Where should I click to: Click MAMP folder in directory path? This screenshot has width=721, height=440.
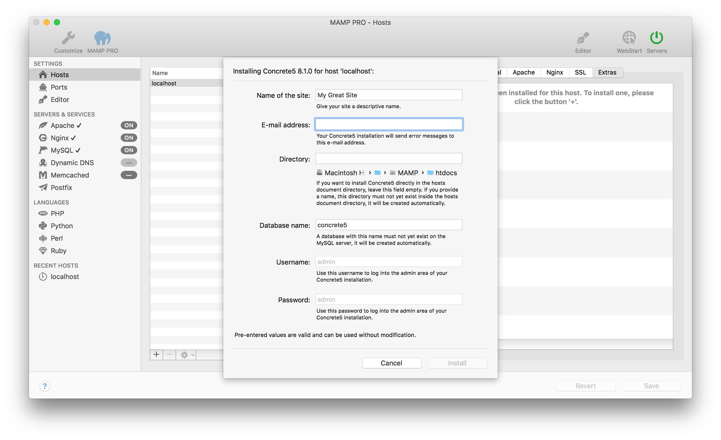click(x=404, y=173)
